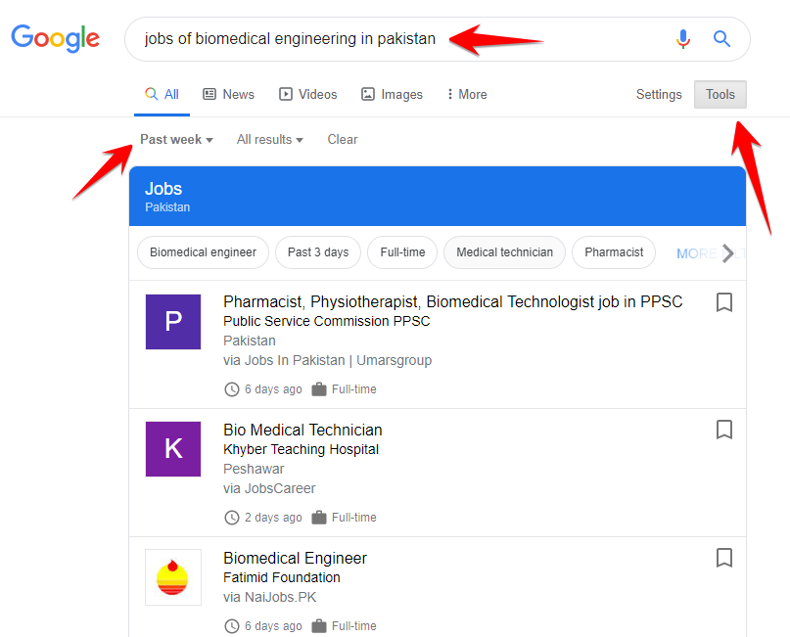Open the Images tab

392,94
